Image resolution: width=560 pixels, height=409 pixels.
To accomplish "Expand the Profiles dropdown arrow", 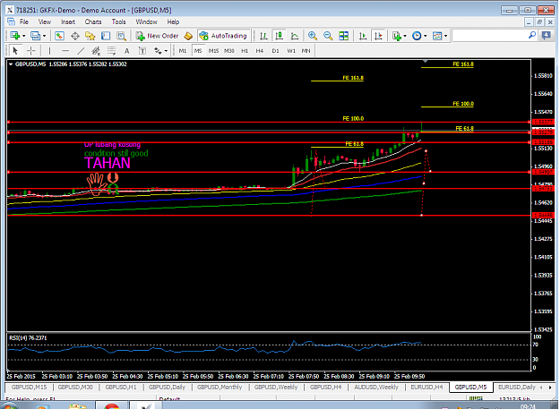I will pos(44,36).
